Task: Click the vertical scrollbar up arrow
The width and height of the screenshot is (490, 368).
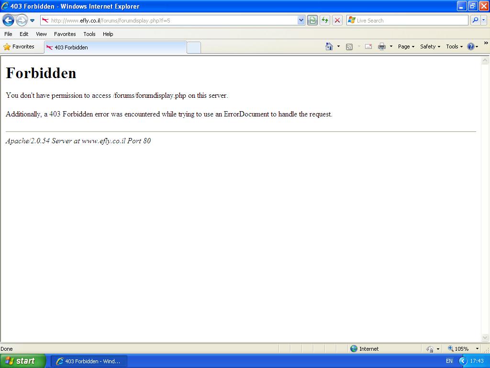Action: [x=485, y=60]
